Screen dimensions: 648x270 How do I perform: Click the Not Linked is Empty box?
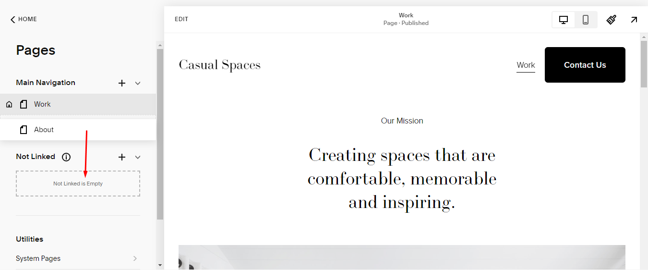point(78,184)
